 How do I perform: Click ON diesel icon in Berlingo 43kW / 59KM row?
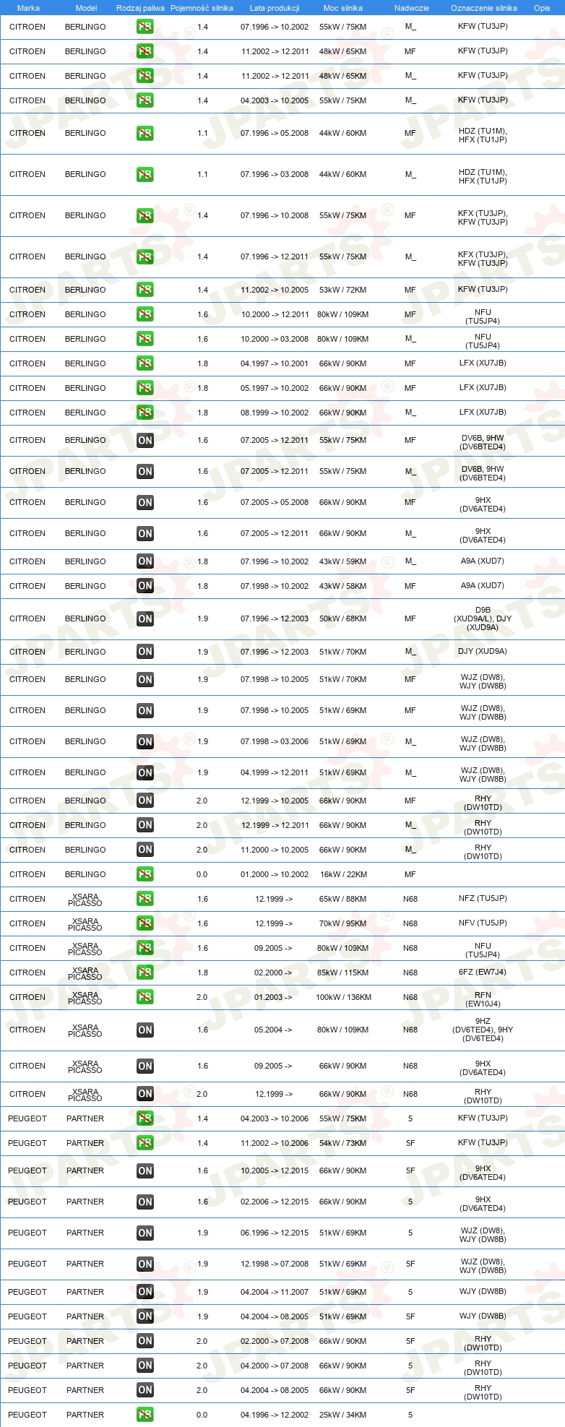tap(145, 561)
